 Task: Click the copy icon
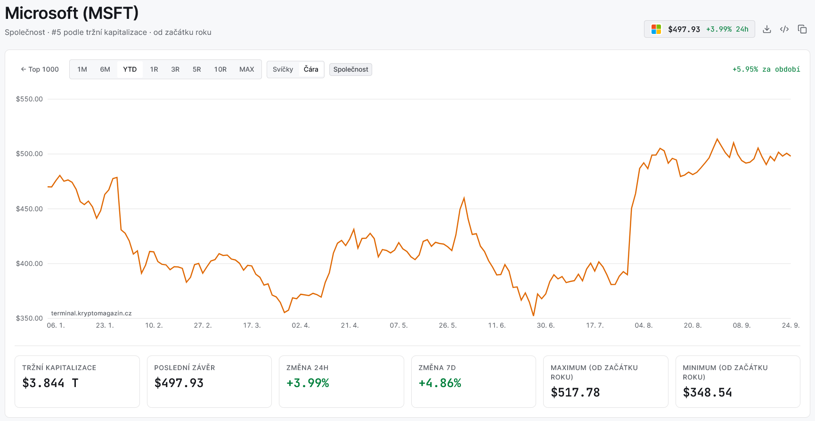802,29
